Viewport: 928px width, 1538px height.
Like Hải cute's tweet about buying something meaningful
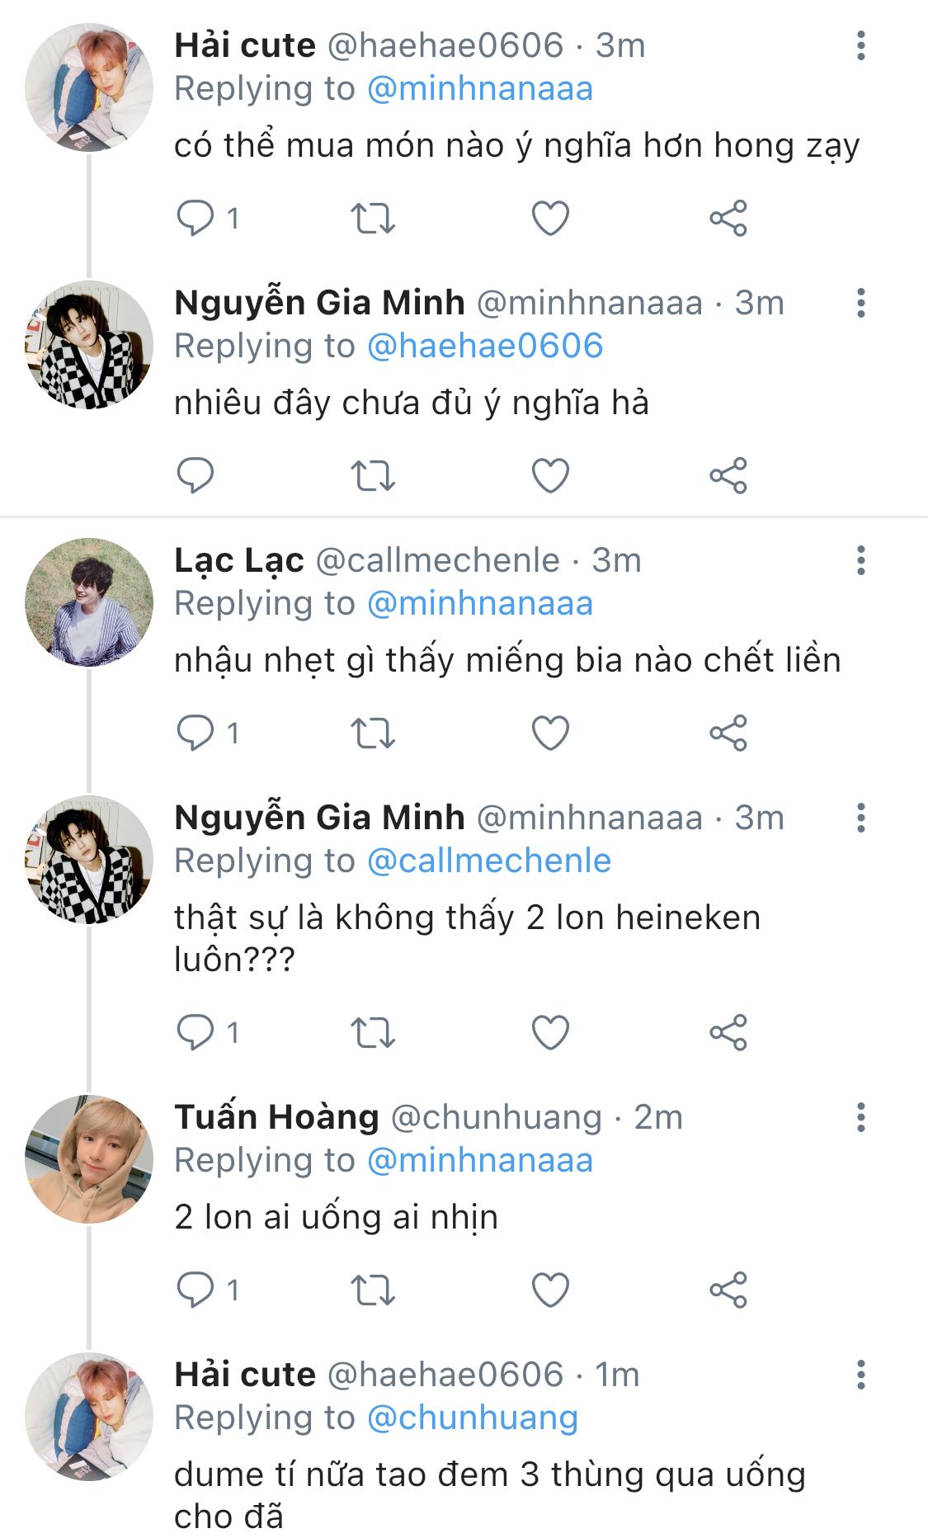[550, 219]
